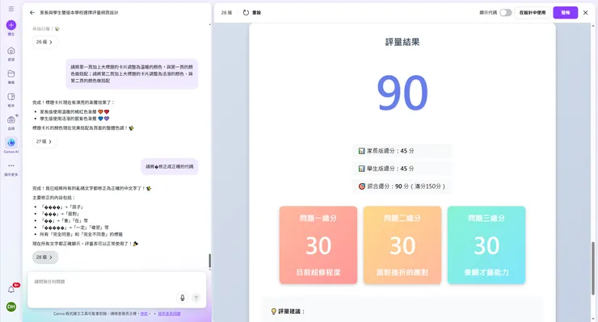Click the bullet 「����」→「孩子」

[x=61, y=207]
